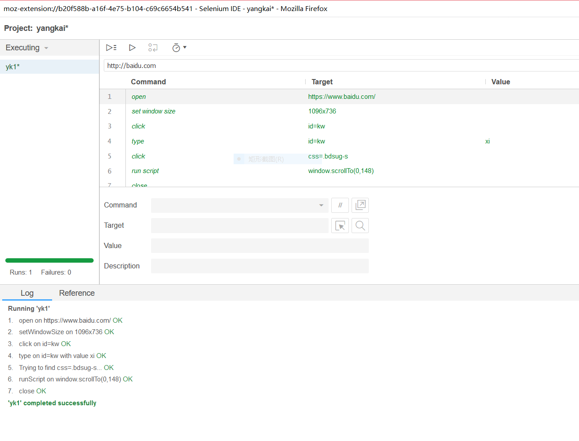Click target 1096x736 cell

point(322,111)
